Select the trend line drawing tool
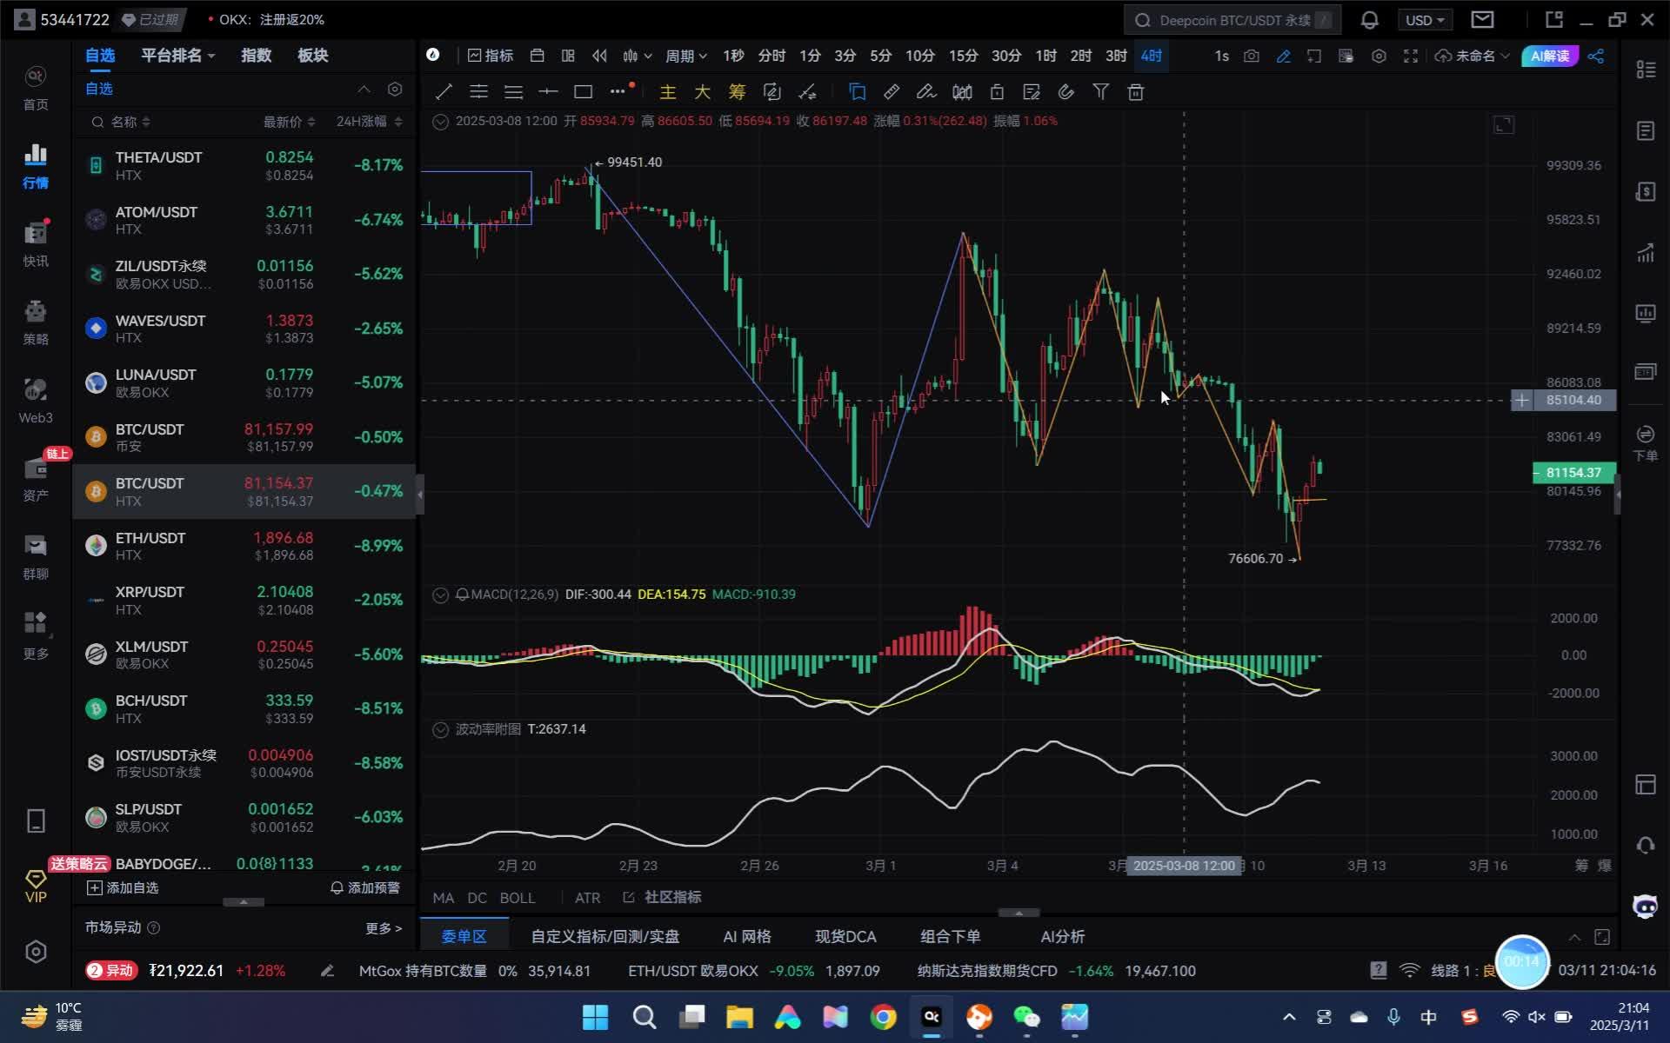 [x=444, y=92]
